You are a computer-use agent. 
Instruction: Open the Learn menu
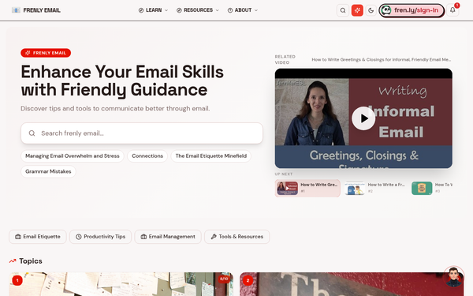click(x=153, y=10)
